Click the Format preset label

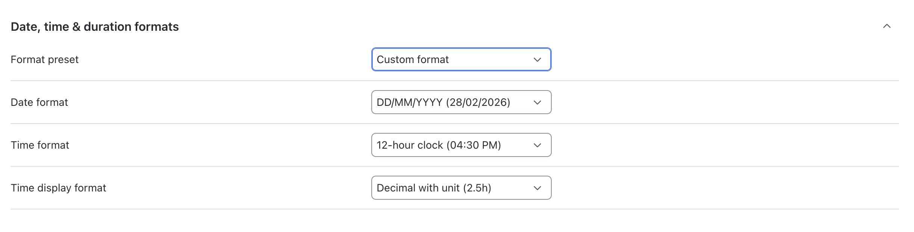point(44,60)
